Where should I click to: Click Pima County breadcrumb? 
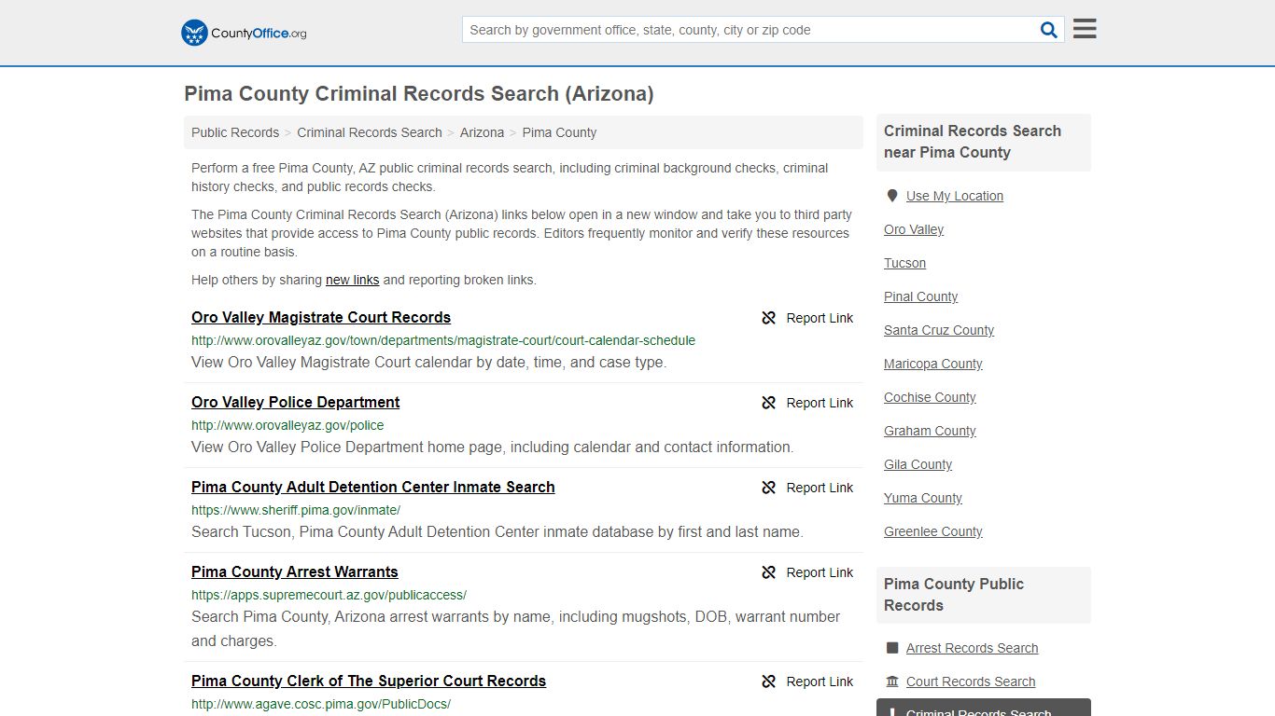559,132
